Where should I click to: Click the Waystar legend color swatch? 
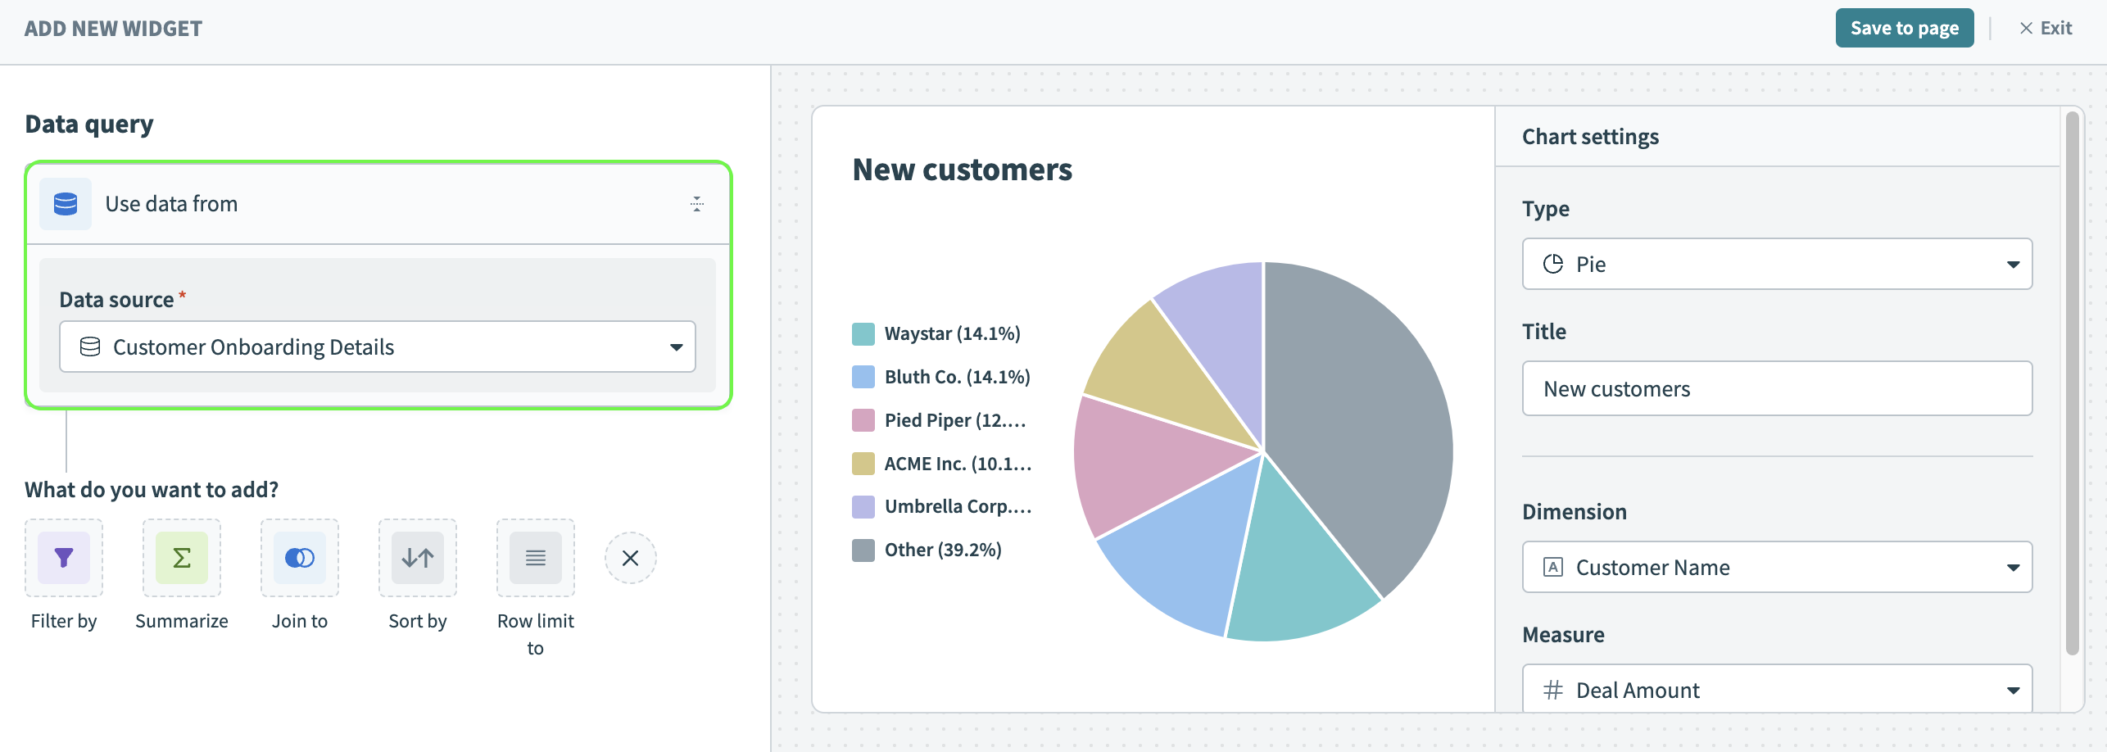point(863,334)
